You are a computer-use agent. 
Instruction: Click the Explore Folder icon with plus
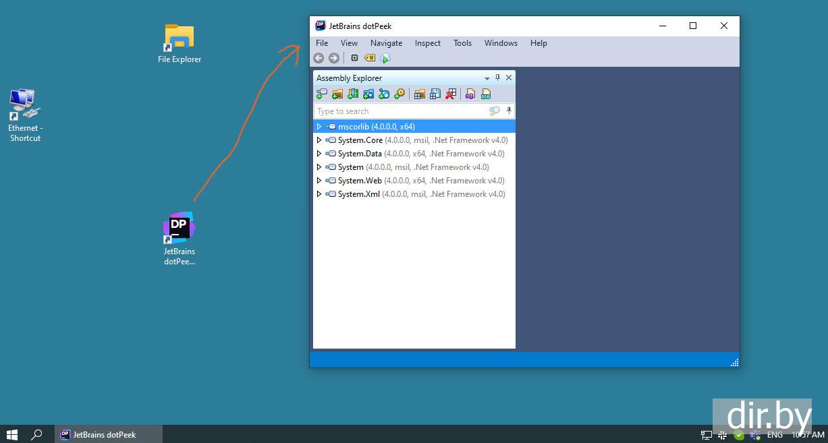[x=337, y=94]
